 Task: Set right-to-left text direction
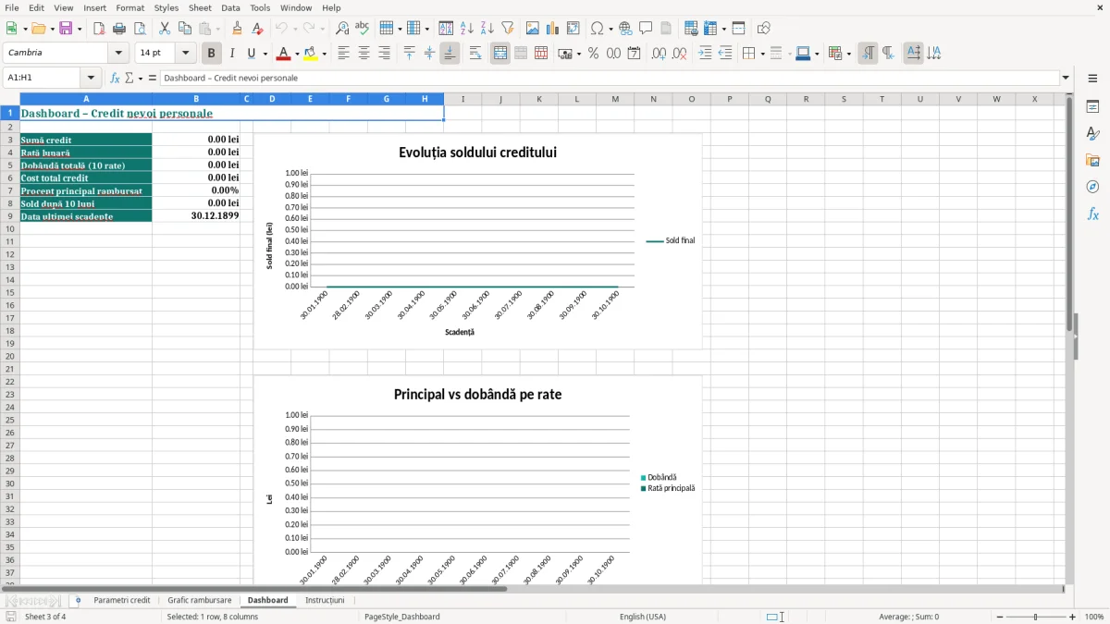pos(888,54)
